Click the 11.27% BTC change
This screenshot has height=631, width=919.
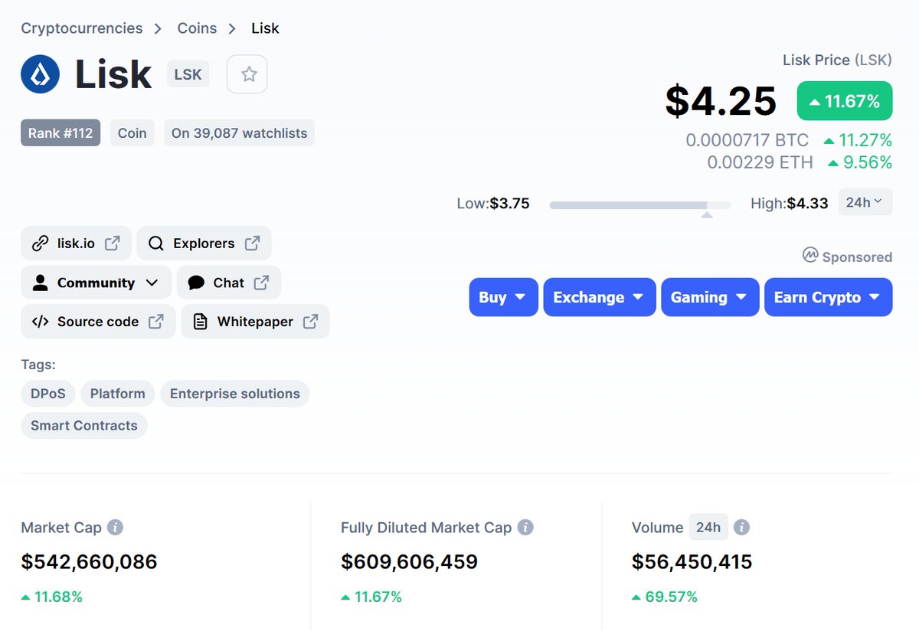click(858, 140)
